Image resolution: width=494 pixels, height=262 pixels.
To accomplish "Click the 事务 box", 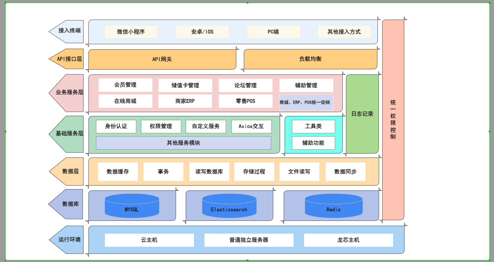I will pos(163,172).
